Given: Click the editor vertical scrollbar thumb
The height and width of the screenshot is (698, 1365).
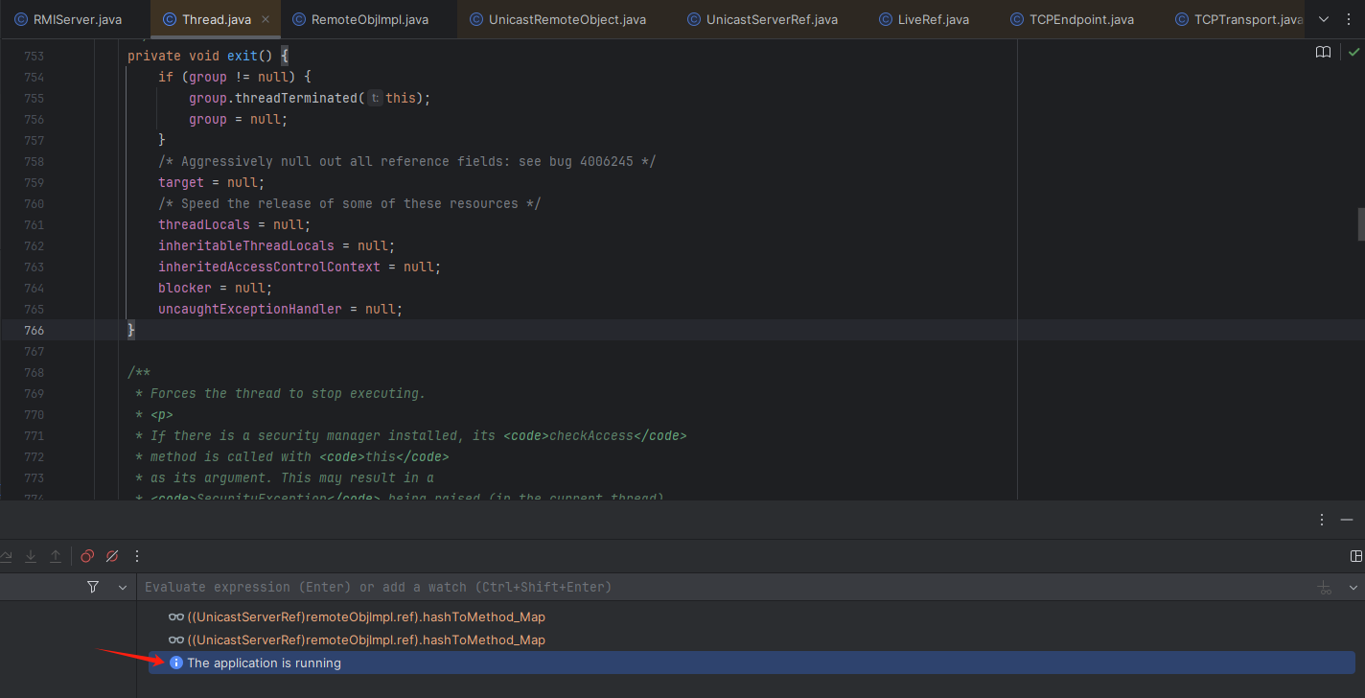Looking at the screenshot, I should [x=1361, y=223].
